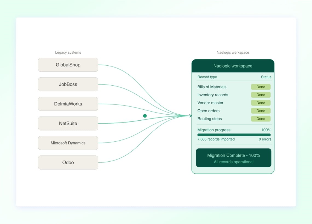Click the Done badge for Bills of Materials
Viewport: 312px width, 224px height.
pos(261,87)
